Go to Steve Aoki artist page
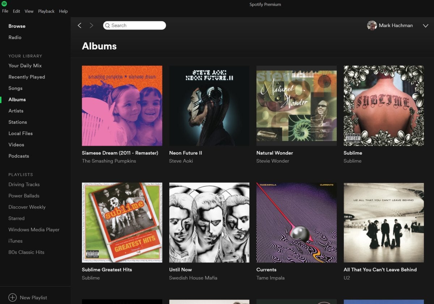Screen dimensions: 434x304 coord(181,161)
